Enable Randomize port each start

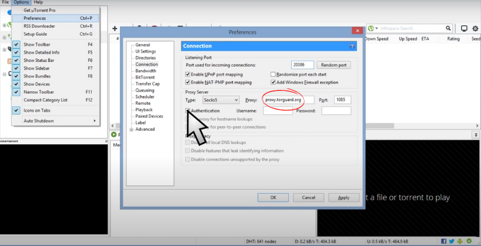(x=273, y=74)
